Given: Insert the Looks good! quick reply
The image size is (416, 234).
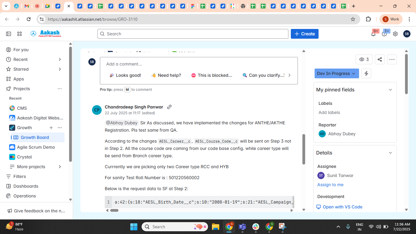Looking at the screenshot, I should (x=125, y=75).
